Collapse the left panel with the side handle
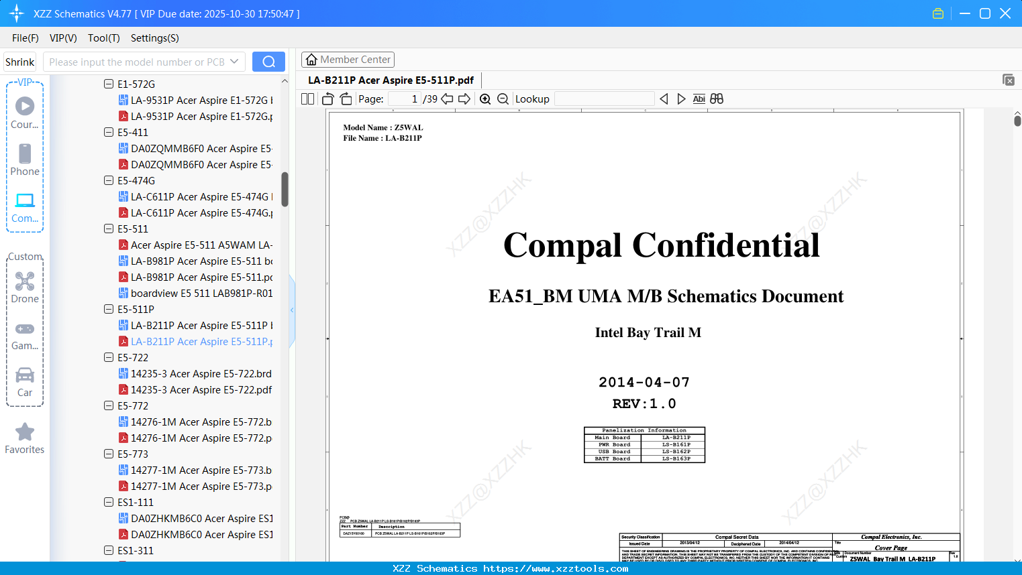Viewport: 1022px width, 575px height. point(292,310)
